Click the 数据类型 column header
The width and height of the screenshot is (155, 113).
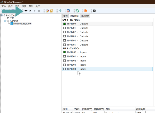point(141,109)
